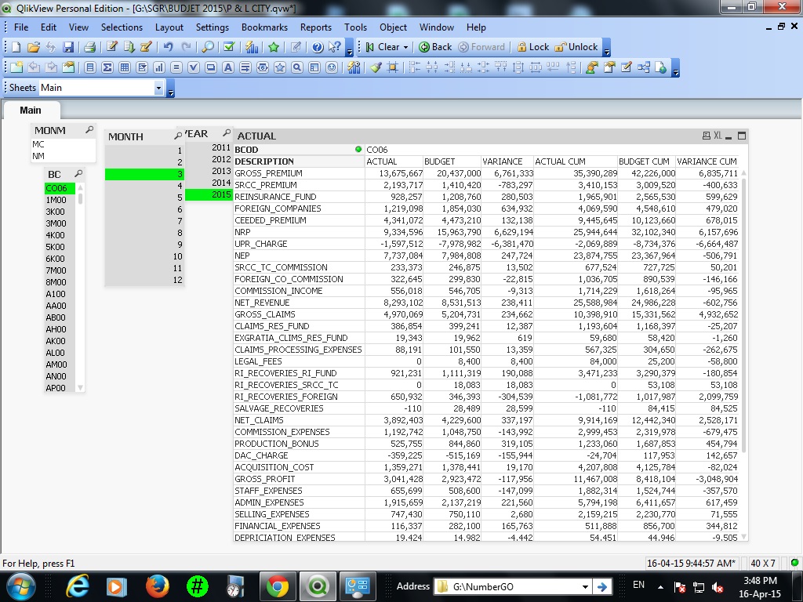803x602 pixels.
Task: Click the Lock selections button
Action: [x=532, y=47]
